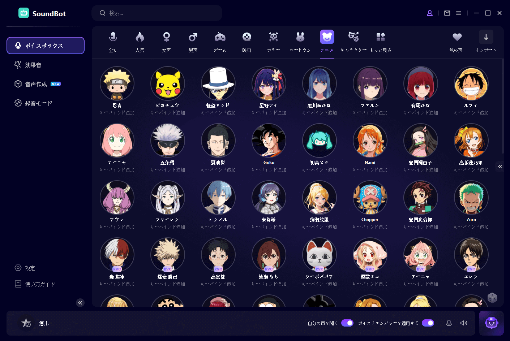The height and width of the screenshot is (341, 510).
Task: Select the 初音ミク voice avatar
Action: [x=320, y=141]
